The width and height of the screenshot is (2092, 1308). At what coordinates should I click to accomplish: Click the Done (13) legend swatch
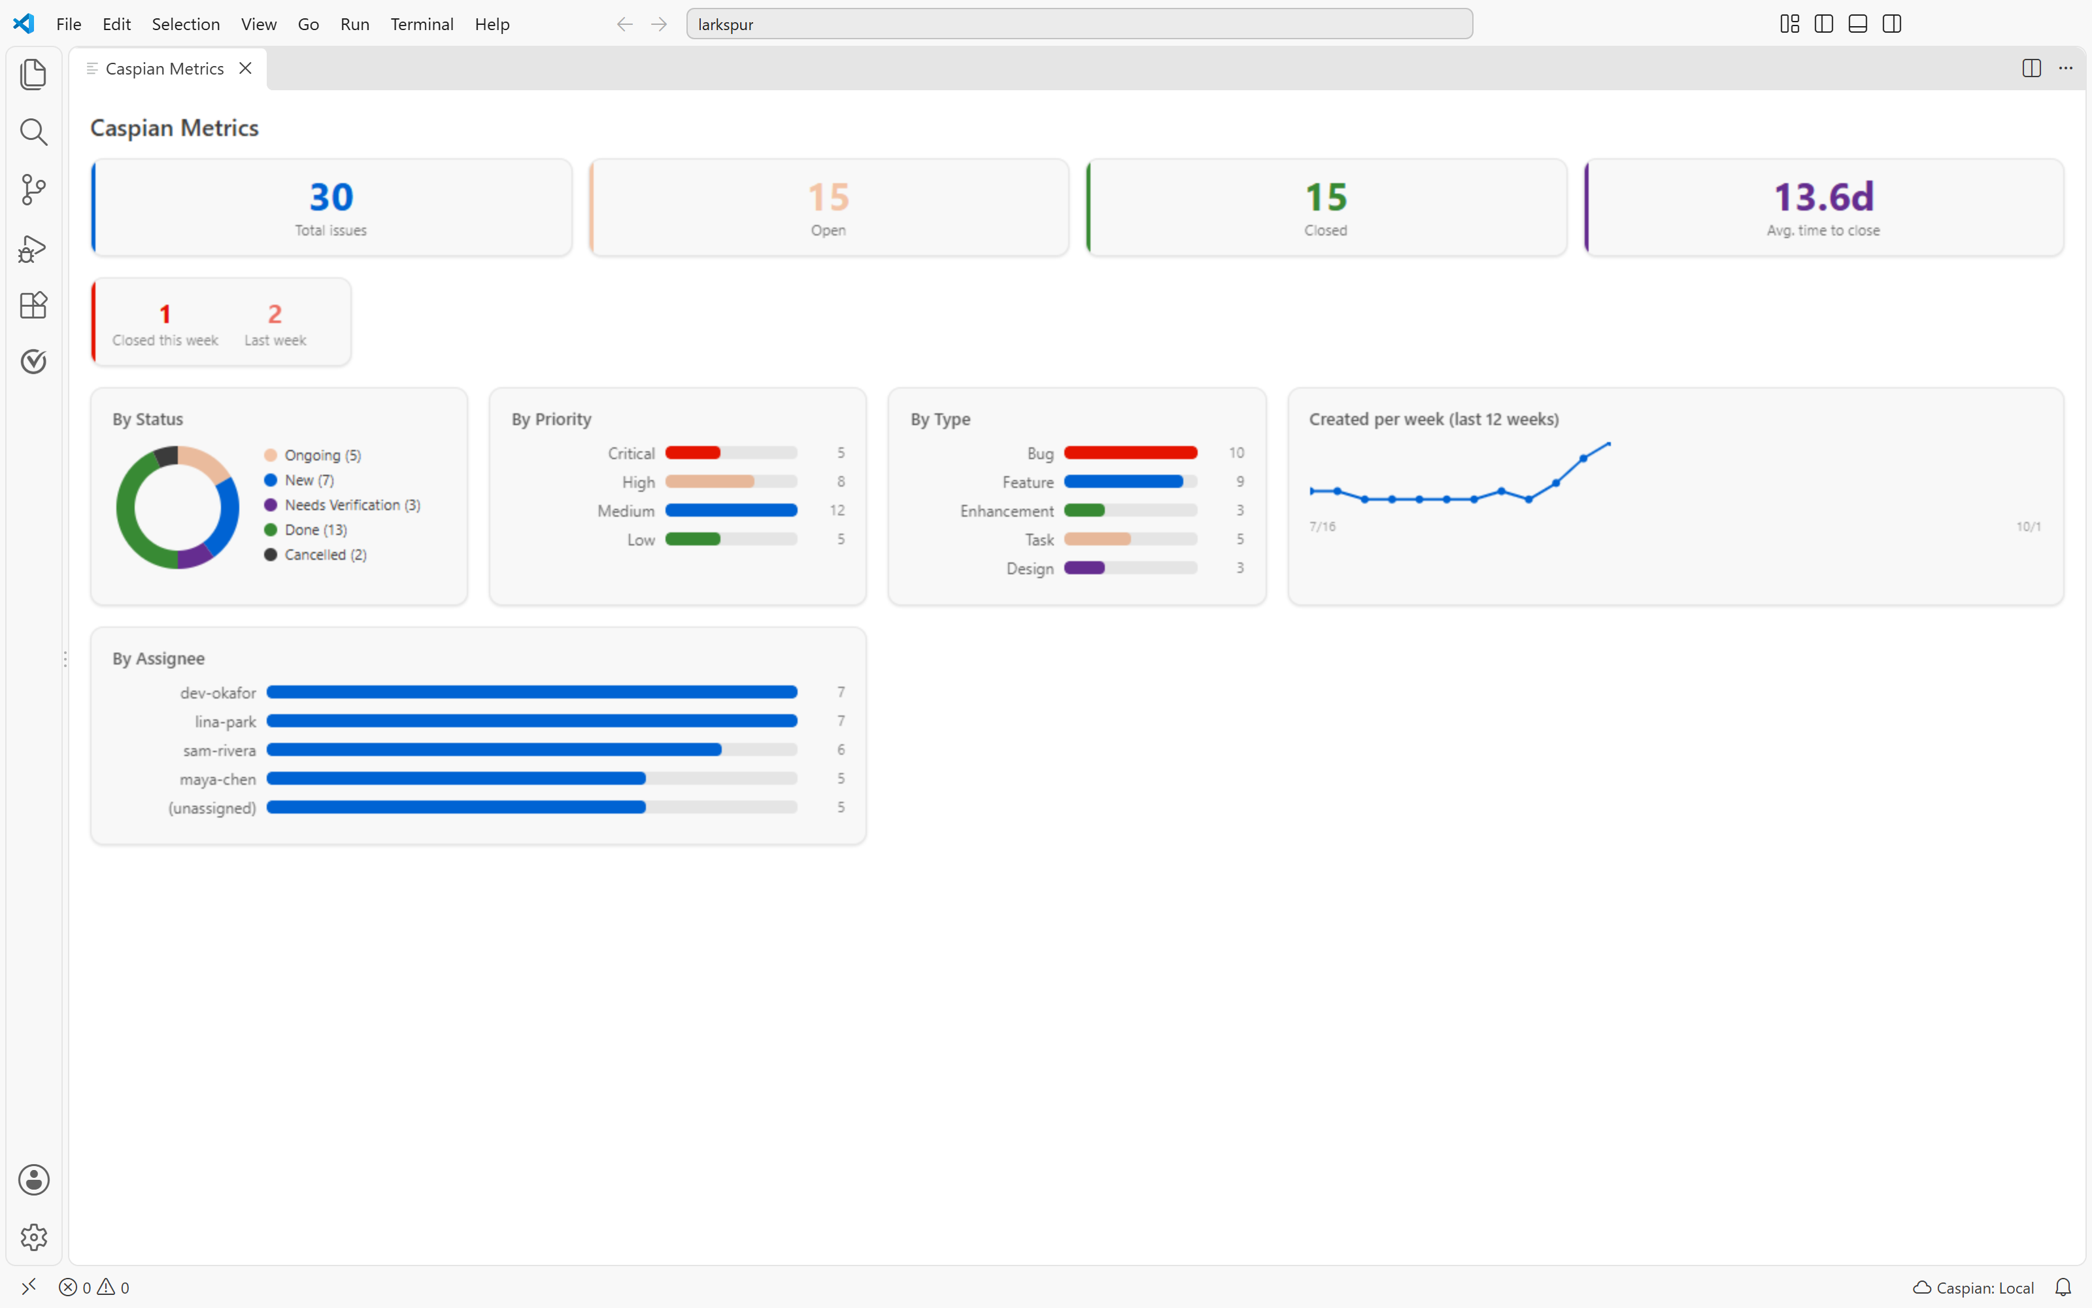coord(271,530)
